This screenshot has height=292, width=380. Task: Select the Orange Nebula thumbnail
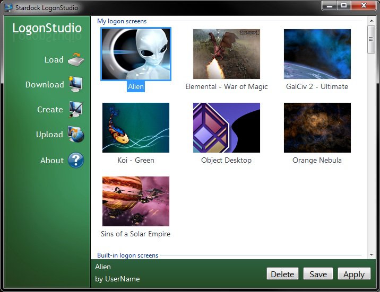pyautogui.click(x=317, y=128)
